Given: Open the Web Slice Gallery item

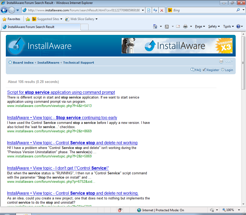Looking at the screenshot, I should [x=81, y=19].
